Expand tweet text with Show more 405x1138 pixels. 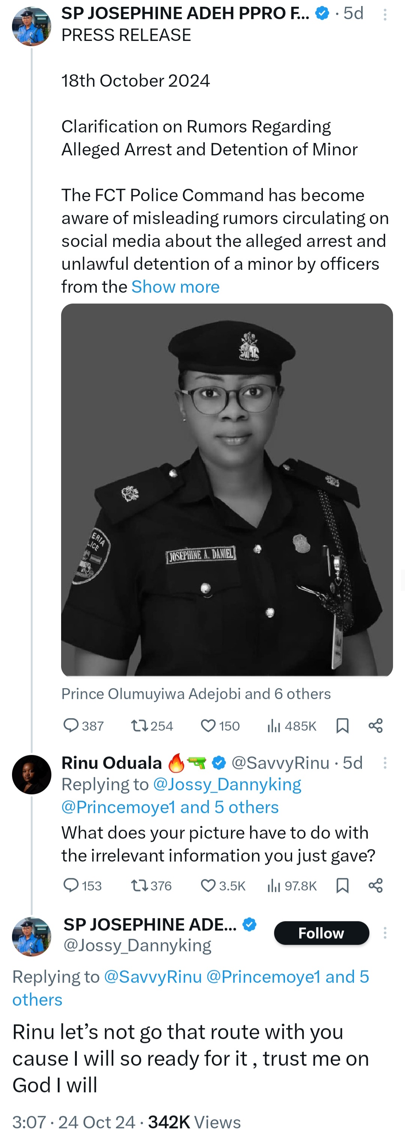(175, 287)
